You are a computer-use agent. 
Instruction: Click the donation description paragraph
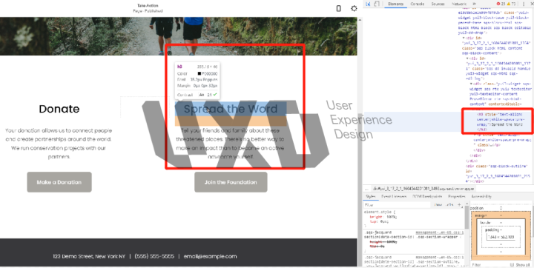(x=59, y=144)
